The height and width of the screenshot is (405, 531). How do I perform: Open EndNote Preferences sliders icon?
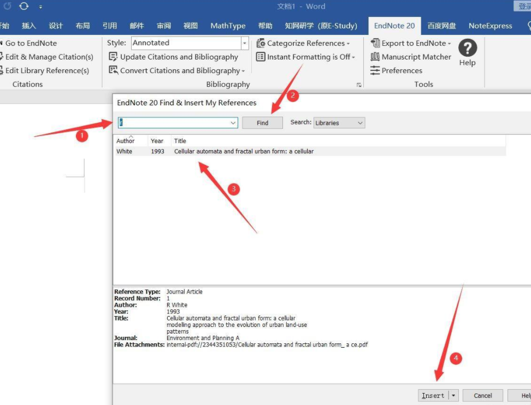click(x=375, y=70)
